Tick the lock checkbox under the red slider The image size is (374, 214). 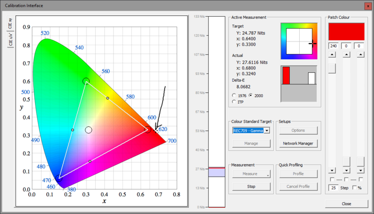point(332,179)
